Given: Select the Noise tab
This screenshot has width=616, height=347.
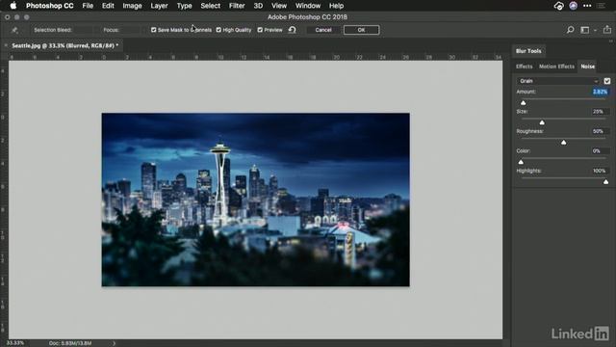Looking at the screenshot, I should point(588,67).
